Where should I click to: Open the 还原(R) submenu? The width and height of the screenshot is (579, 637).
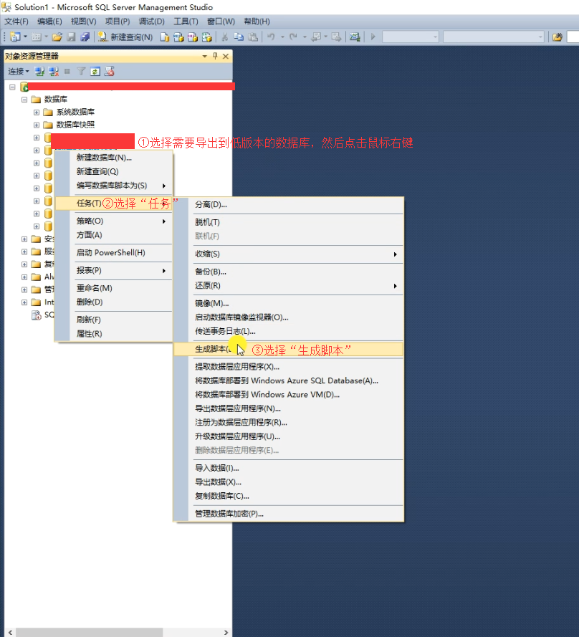point(289,286)
